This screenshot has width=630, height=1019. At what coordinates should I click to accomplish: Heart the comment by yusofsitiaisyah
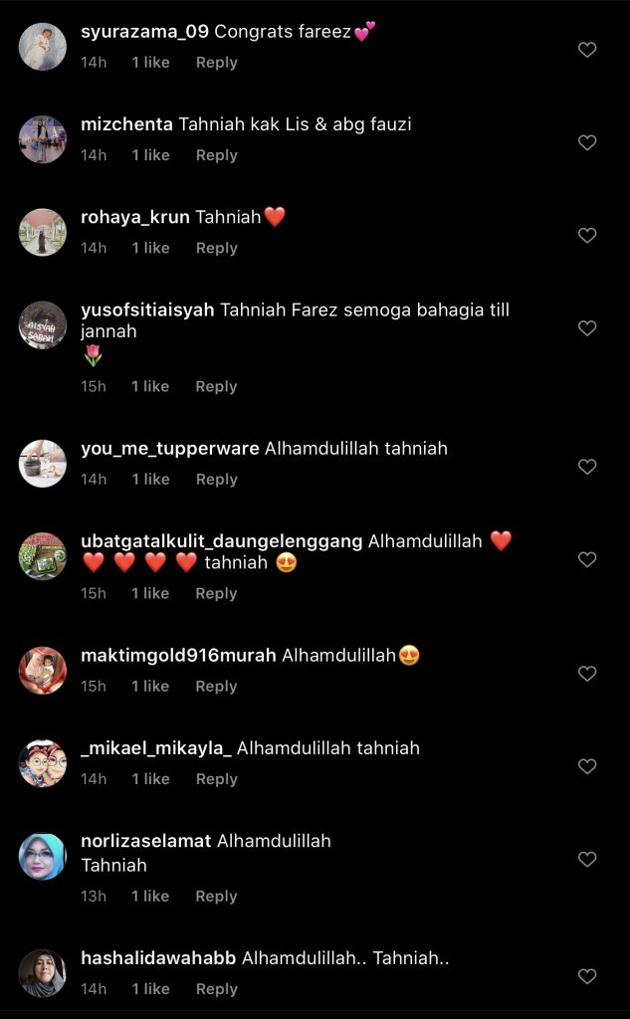tap(587, 328)
